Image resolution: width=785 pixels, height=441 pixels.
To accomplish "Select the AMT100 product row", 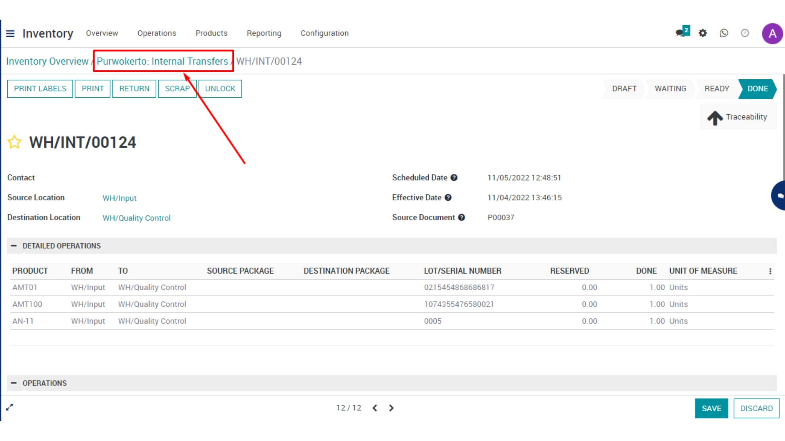I will [392, 304].
